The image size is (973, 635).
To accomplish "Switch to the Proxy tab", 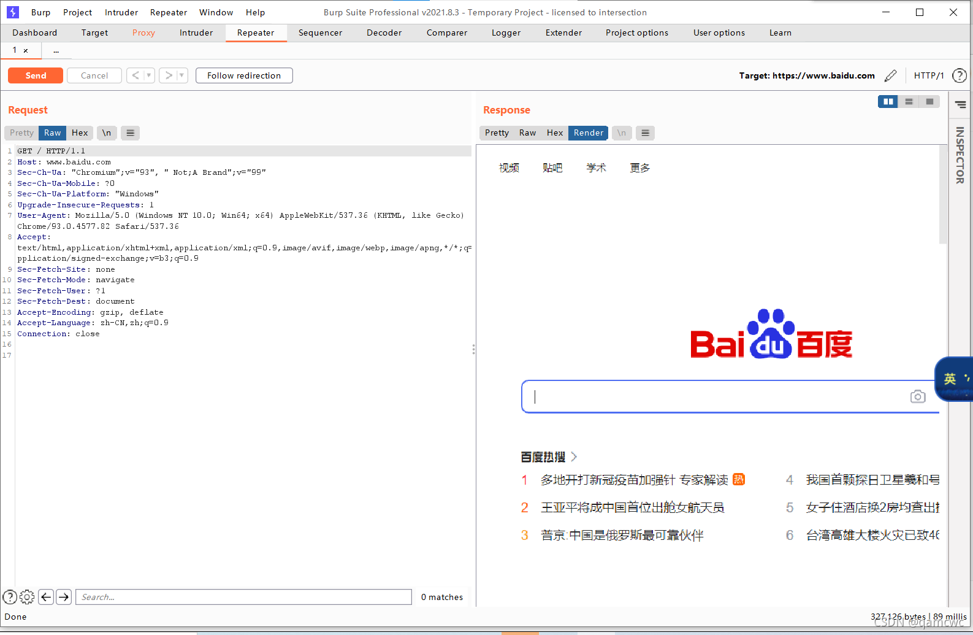I will pos(143,33).
